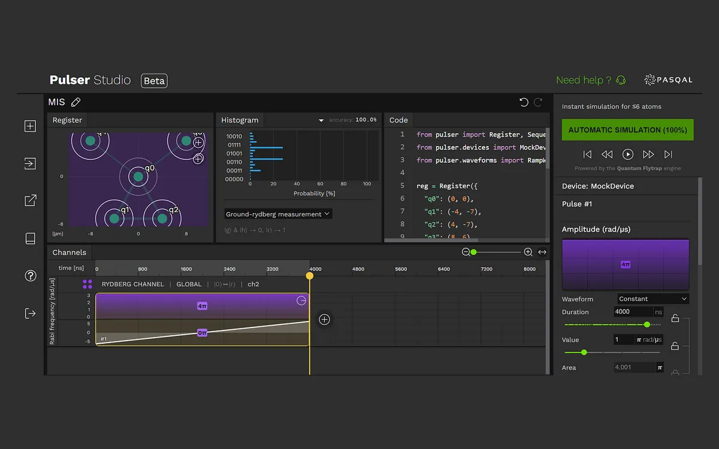Add a new pulse with plus circle
719x449 pixels.
pos(324,320)
